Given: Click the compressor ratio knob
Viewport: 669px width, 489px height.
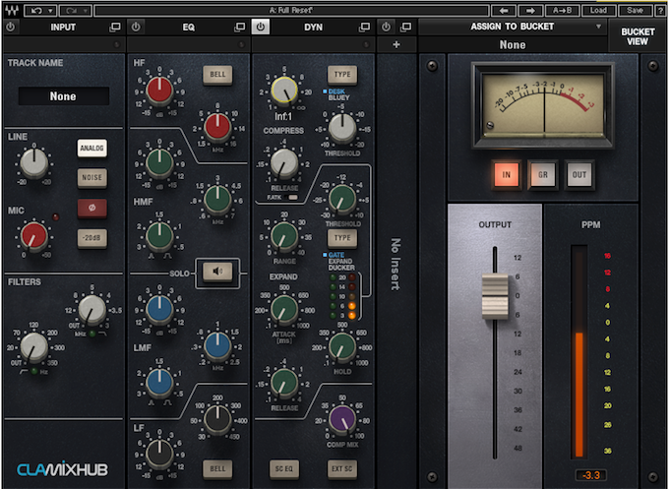Looking at the screenshot, I should tap(284, 91).
